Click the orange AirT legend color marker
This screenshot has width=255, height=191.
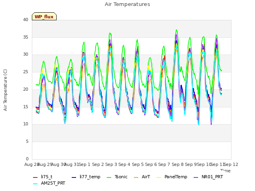[136, 177]
